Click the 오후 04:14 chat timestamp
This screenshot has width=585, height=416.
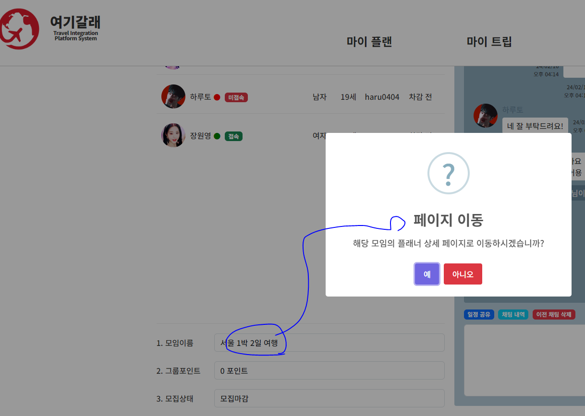[546, 74]
